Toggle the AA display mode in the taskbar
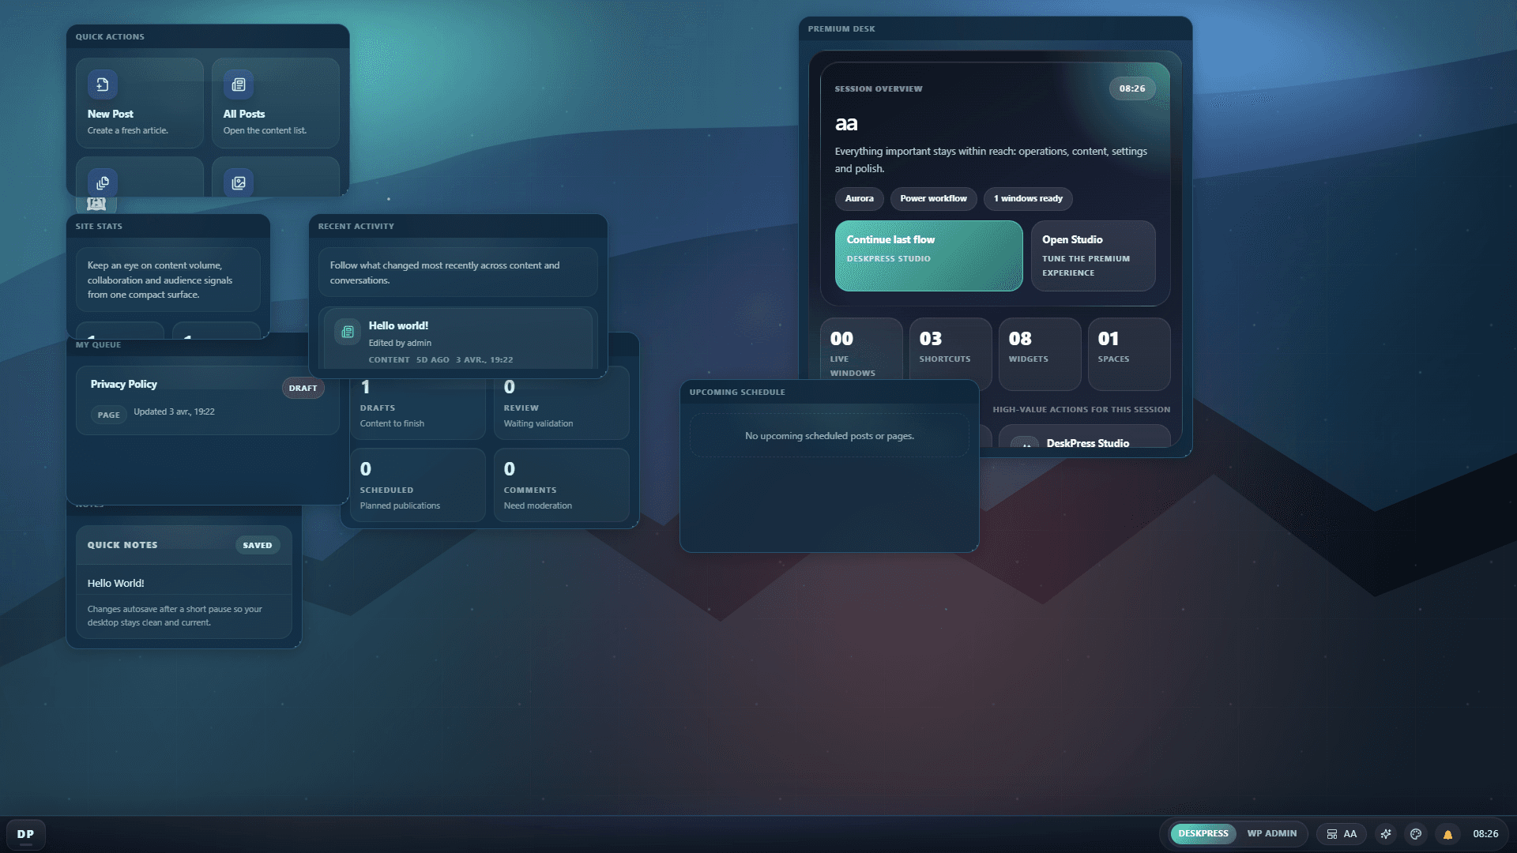Viewport: 1517px width, 853px height. click(1342, 833)
